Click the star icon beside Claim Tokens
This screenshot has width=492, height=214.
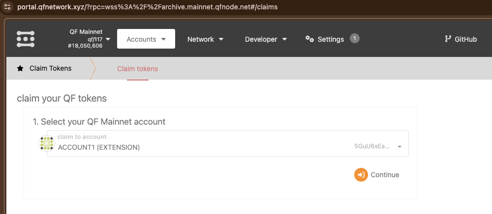tap(20, 69)
